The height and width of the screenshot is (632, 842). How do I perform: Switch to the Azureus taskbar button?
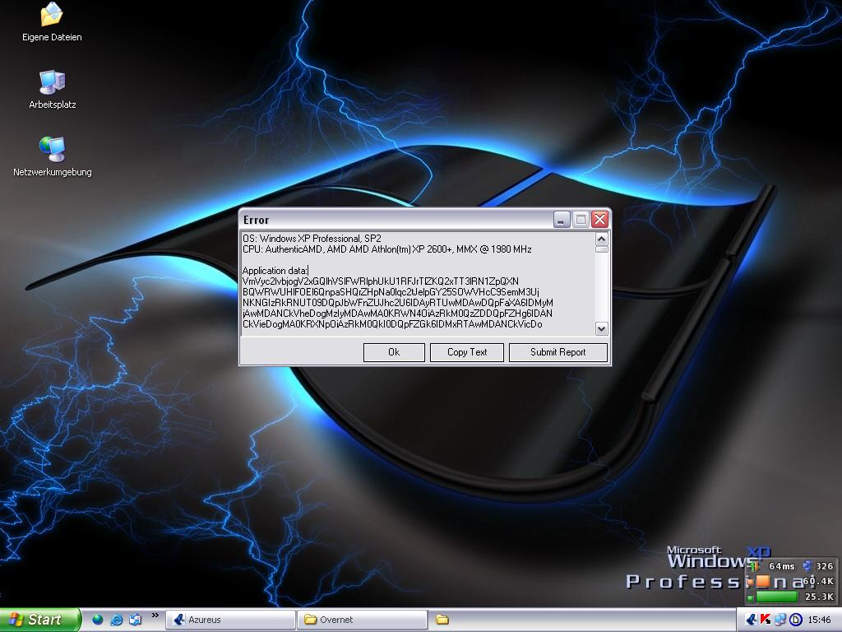[x=230, y=620]
